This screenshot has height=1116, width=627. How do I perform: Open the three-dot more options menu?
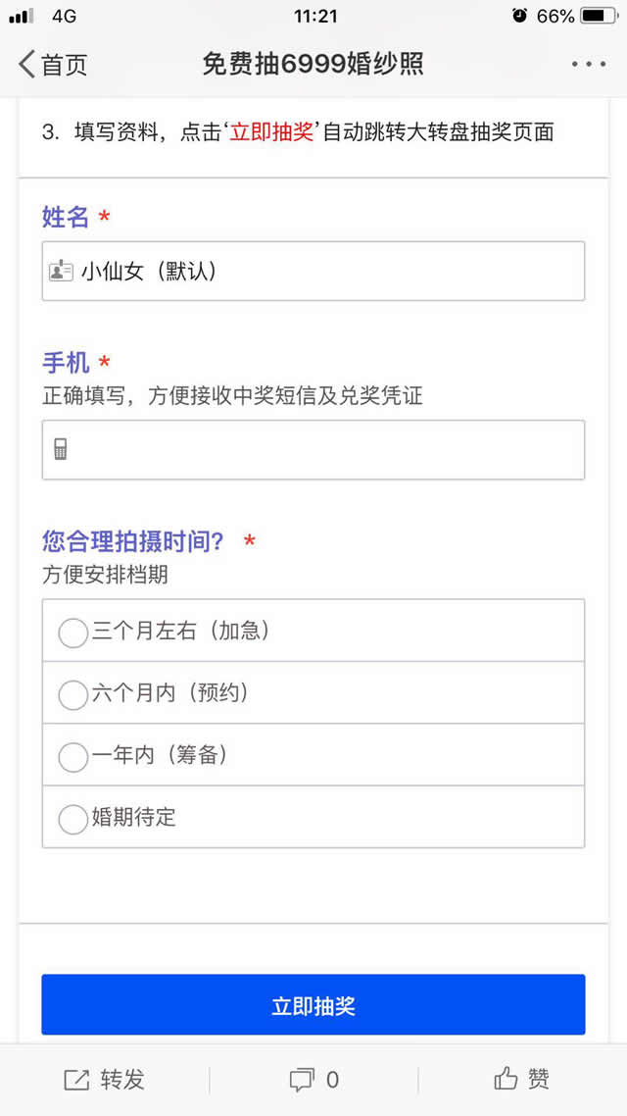tap(589, 64)
